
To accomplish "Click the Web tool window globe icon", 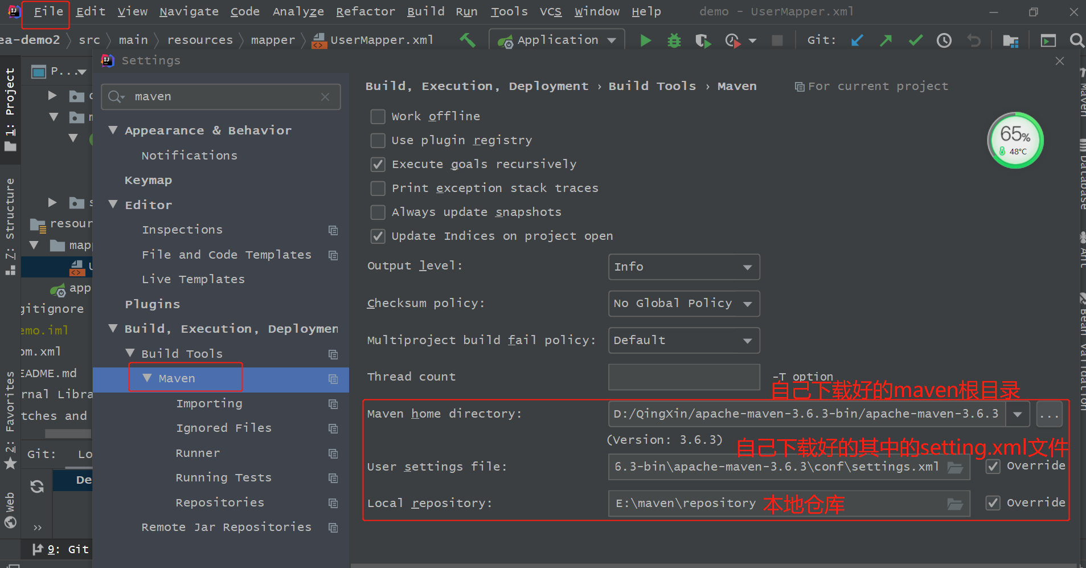I will click(10, 521).
